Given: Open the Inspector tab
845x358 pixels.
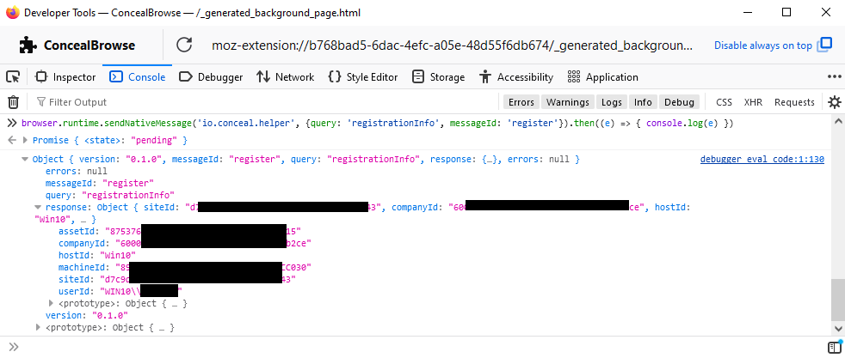Looking at the screenshot, I should pyautogui.click(x=65, y=77).
